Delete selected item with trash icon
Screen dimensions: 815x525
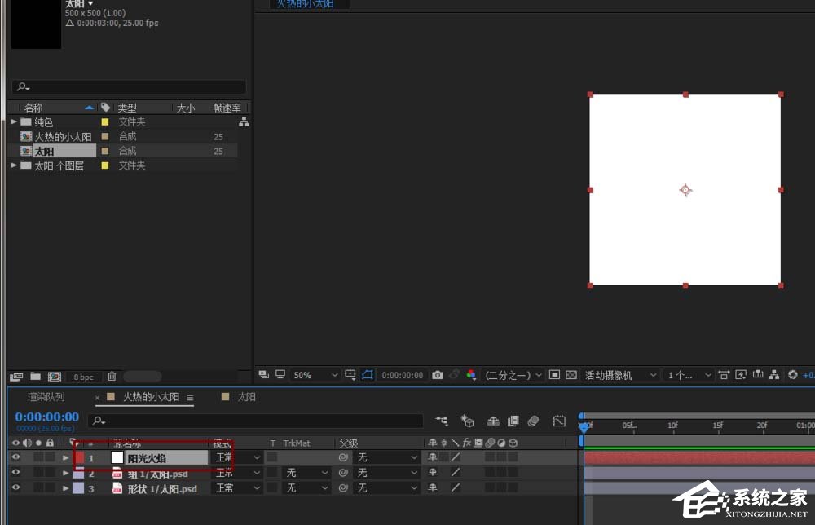(x=112, y=377)
